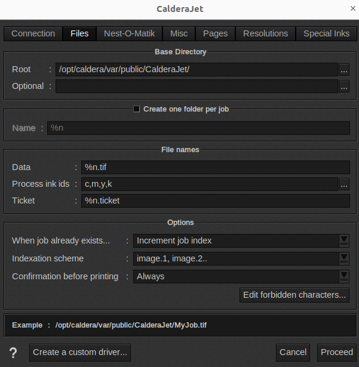359x367 pixels.
Task: Expand Confirmation before printing dropdown
Action: [344, 276]
